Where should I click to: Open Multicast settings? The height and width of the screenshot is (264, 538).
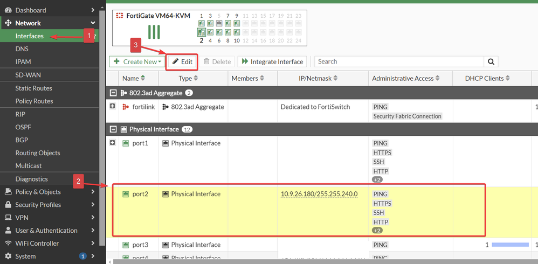[29, 166]
